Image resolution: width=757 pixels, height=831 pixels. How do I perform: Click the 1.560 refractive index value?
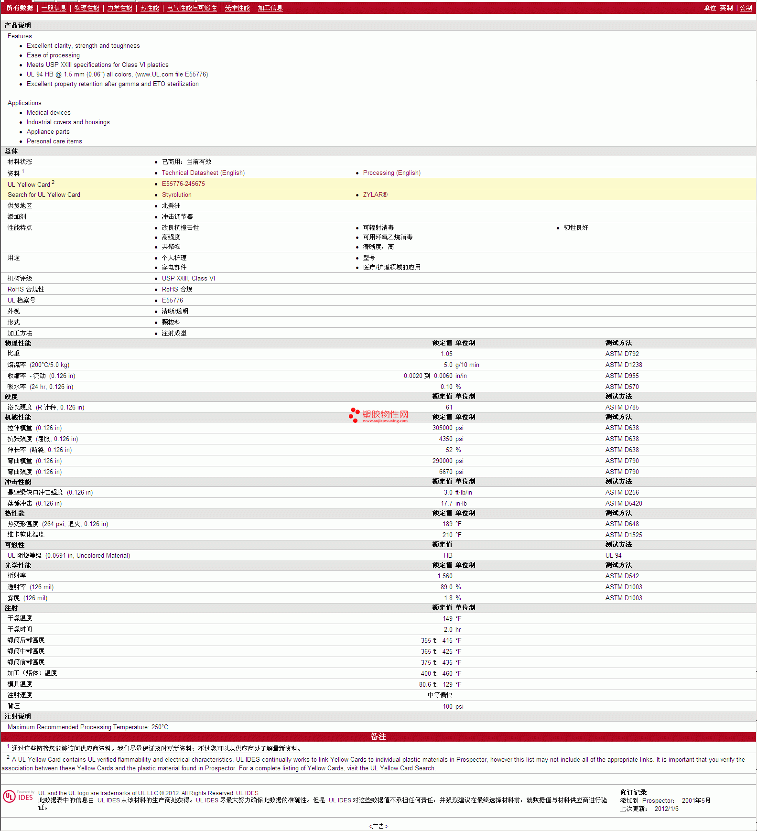tap(445, 576)
